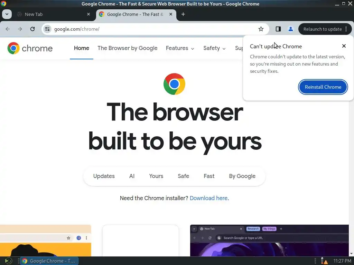Switch to the New Tab tab
Image resolution: width=354 pixels, height=265 pixels.
pos(54,14)
